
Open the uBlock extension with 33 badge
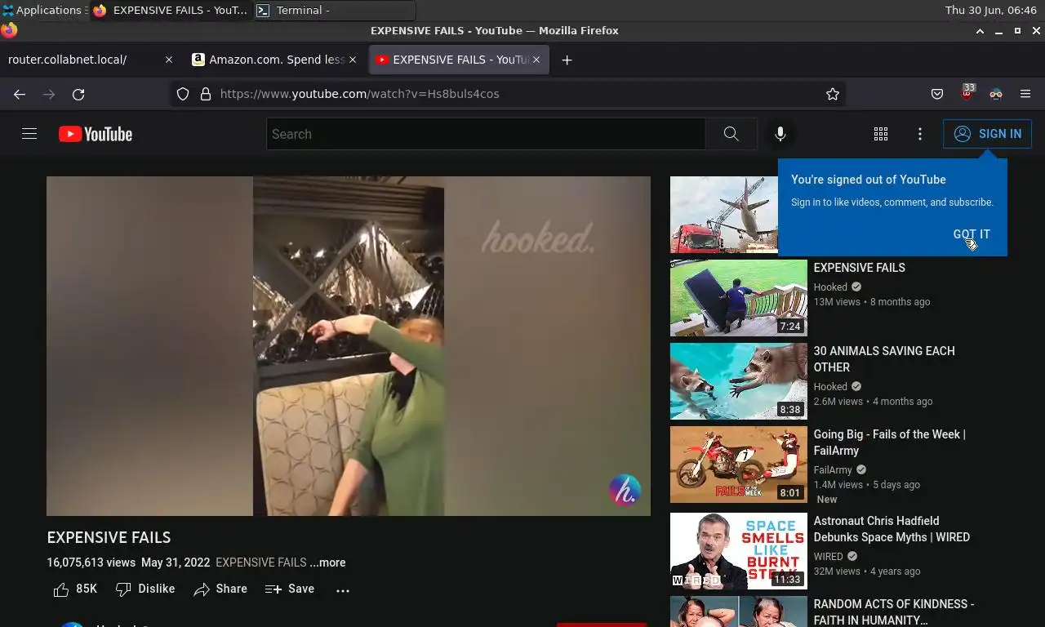967,92
